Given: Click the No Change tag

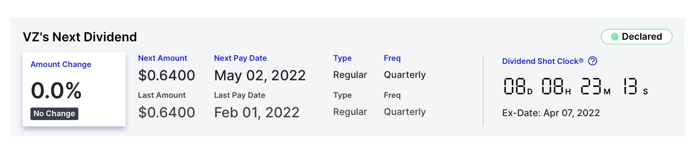Looking at the screenshot, I should click(54, 113).
